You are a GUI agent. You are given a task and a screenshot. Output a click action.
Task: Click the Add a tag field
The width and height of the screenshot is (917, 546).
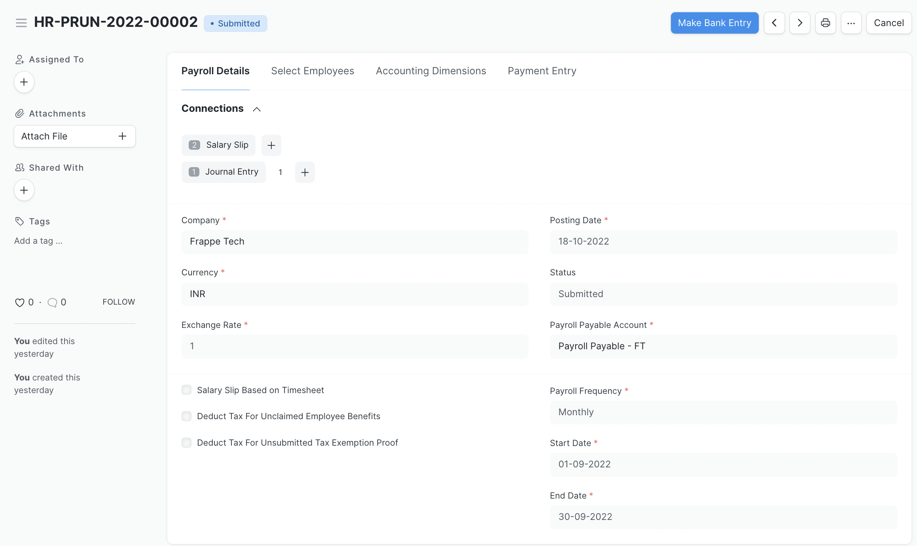(x=38, y=241)
